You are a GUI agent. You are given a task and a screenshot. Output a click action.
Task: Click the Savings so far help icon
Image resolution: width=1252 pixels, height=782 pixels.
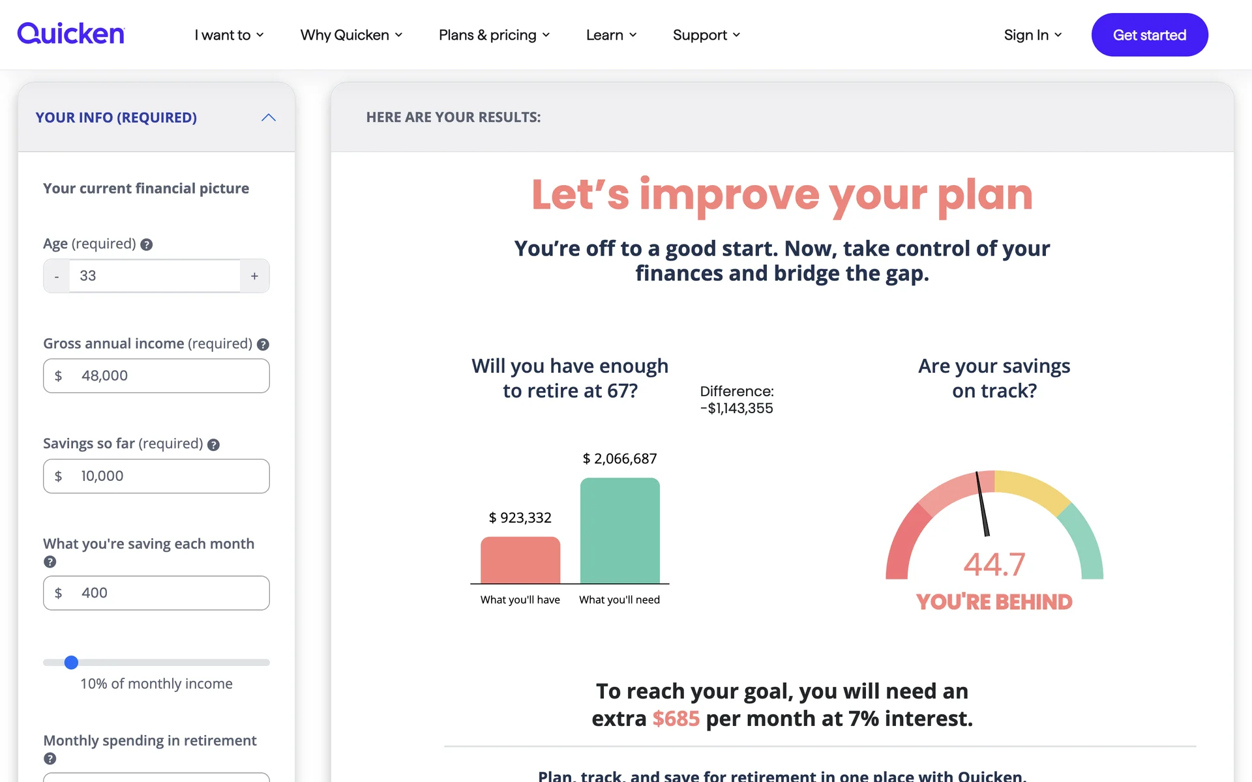pos(213,444)
